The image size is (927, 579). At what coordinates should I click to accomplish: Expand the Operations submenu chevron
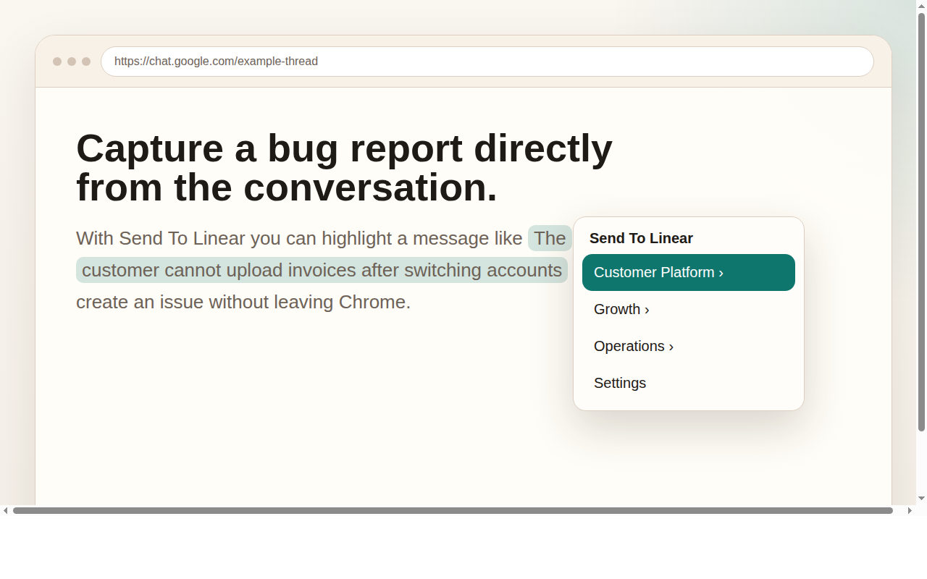click(670, 347)
